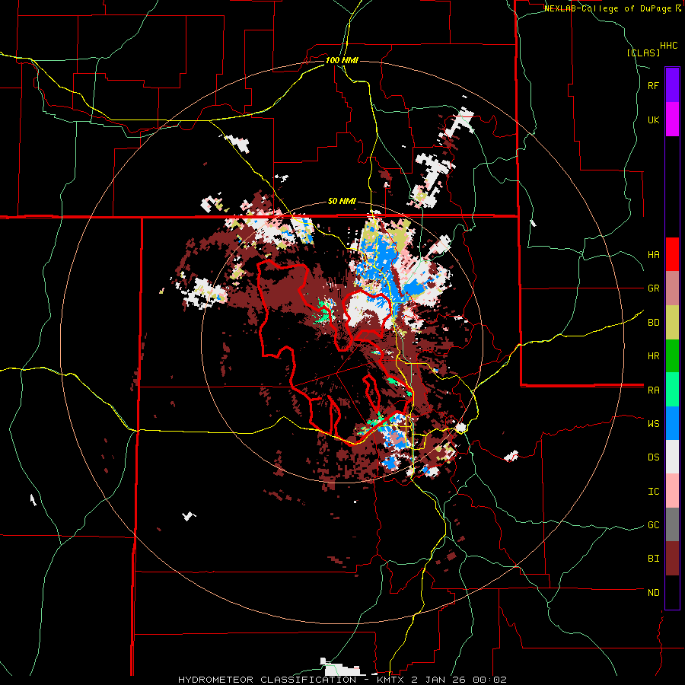
Task: Click the RF legend label
Action: click(x=654, y=86)
